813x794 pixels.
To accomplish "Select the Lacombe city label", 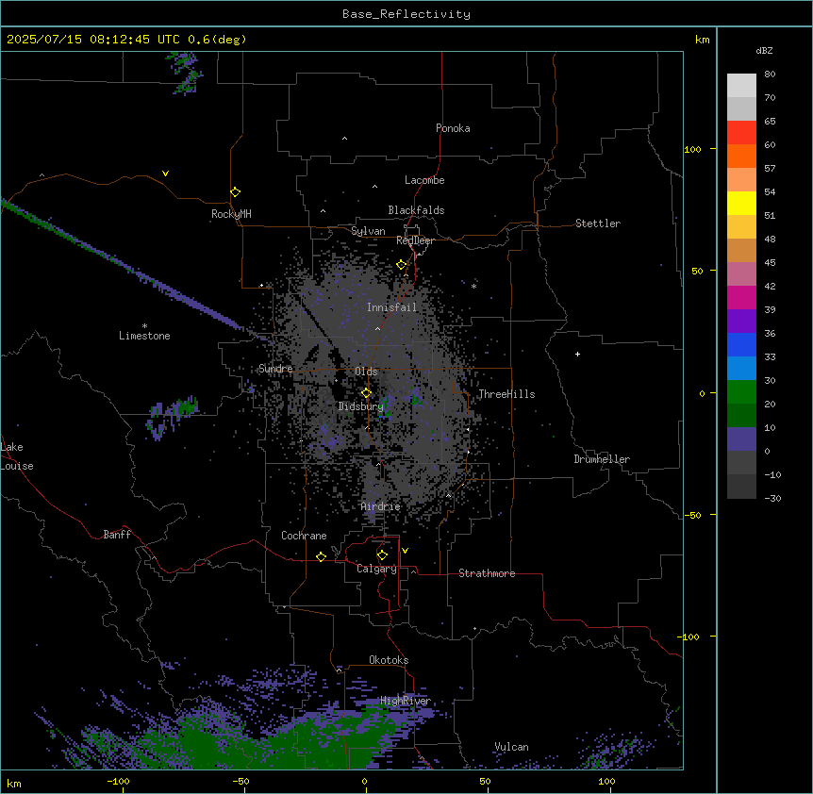I will tap(424, 180).
